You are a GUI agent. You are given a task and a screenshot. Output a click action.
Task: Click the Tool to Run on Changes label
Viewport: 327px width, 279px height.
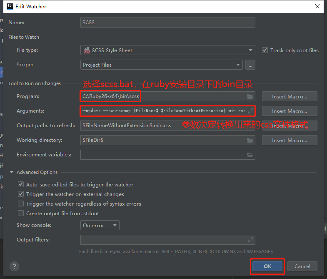pos(35,83)
